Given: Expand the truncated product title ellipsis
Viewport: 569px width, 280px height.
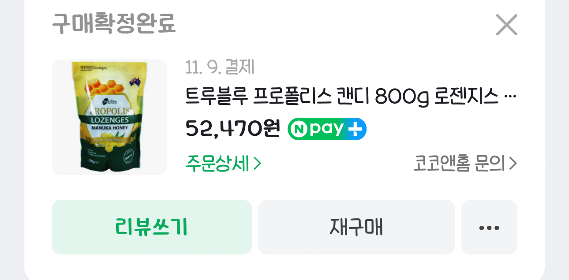Looking at the screenshot, I should click(509, 96).
